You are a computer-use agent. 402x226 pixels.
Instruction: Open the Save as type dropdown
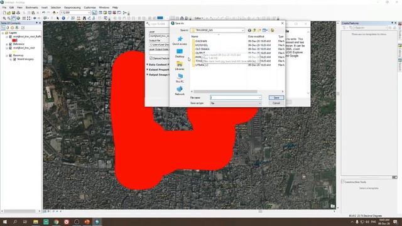[259, 103]
